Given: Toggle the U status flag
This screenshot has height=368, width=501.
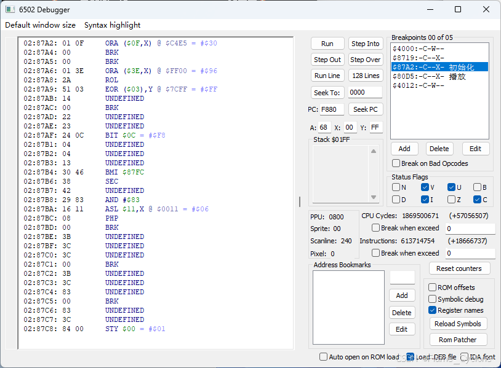Looking at the screenshot, I should [451, 187].
